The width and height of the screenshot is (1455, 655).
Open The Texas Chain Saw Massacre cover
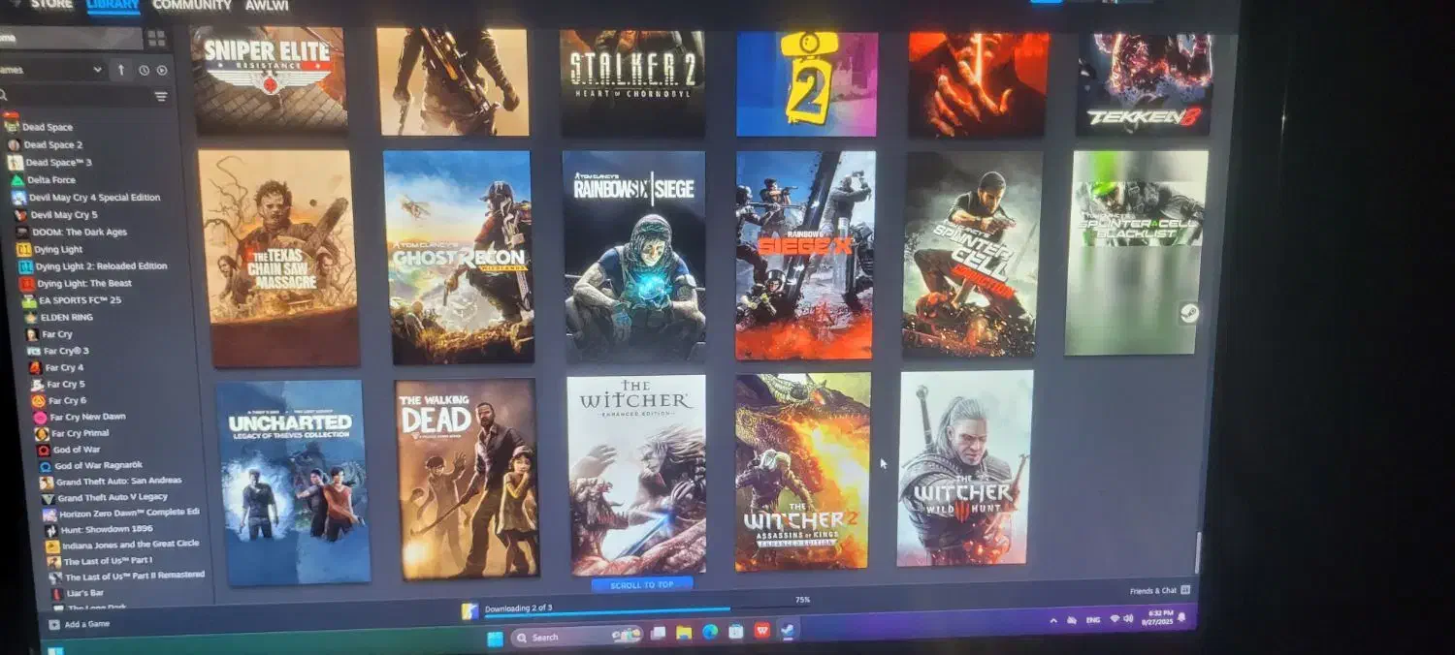(278, 259)
